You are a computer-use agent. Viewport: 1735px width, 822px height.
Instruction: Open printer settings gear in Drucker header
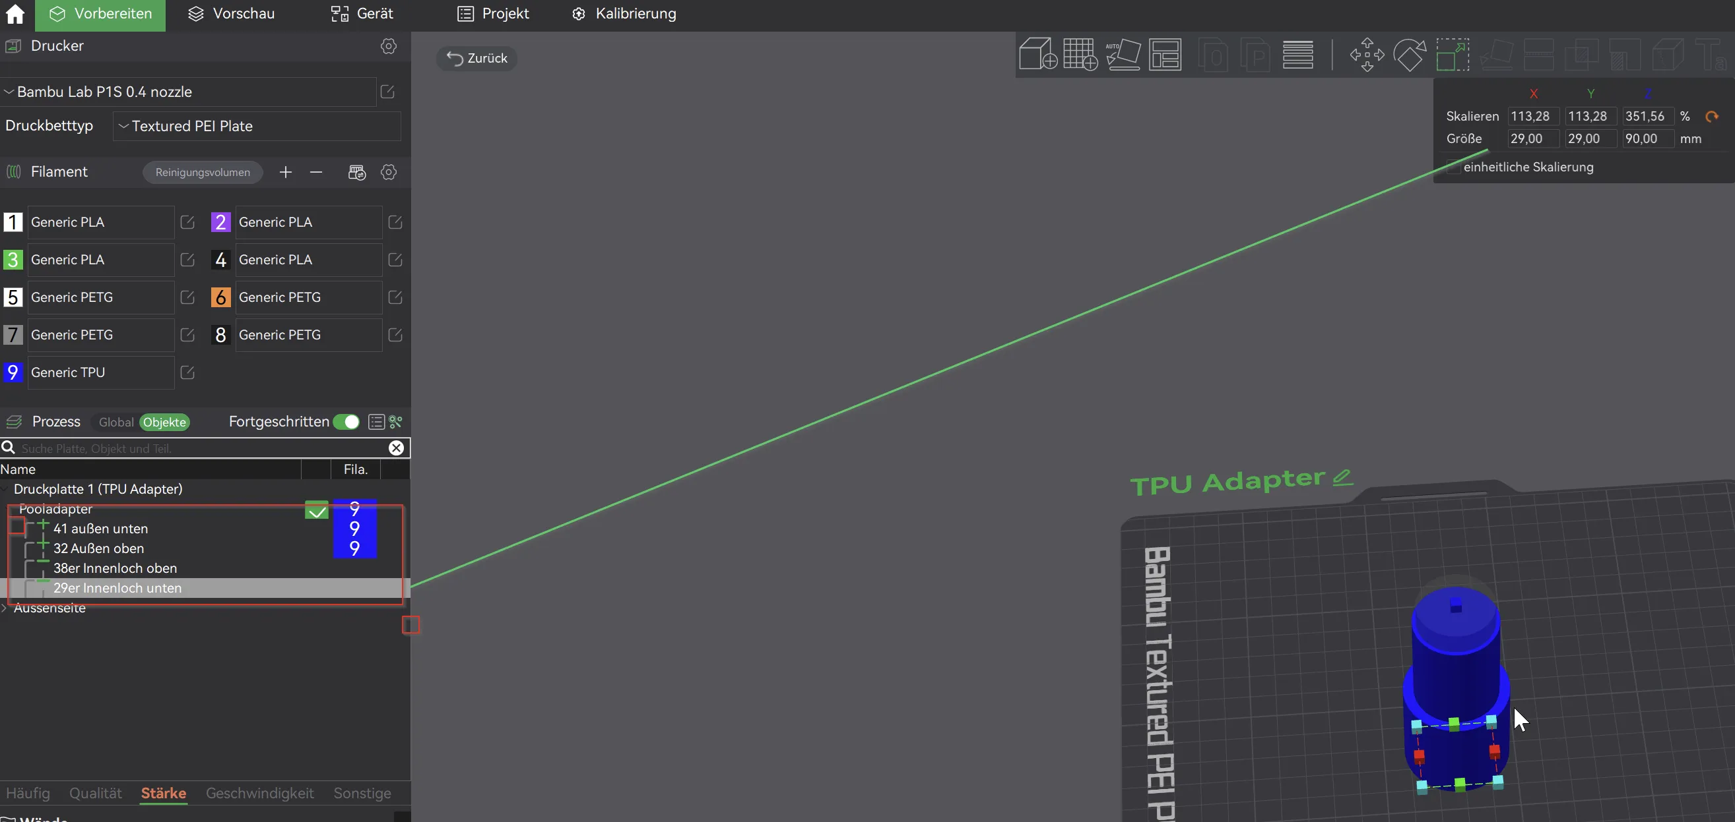point(389,45)
